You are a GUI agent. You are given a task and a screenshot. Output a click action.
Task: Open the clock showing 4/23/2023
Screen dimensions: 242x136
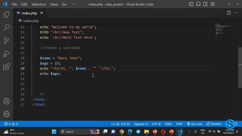[x=228, y=131]
